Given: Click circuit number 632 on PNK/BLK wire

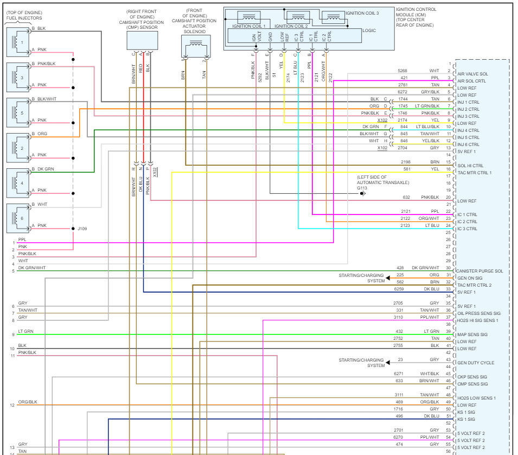Looking at the screenshot, I should [x=406, y=198].
